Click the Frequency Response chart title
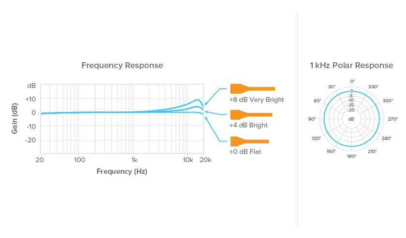The image size is (406, 238). point(122,65)
